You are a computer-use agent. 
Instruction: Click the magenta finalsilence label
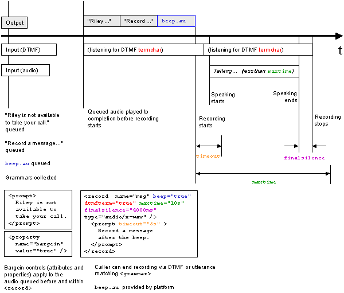[x=304, y=158]
